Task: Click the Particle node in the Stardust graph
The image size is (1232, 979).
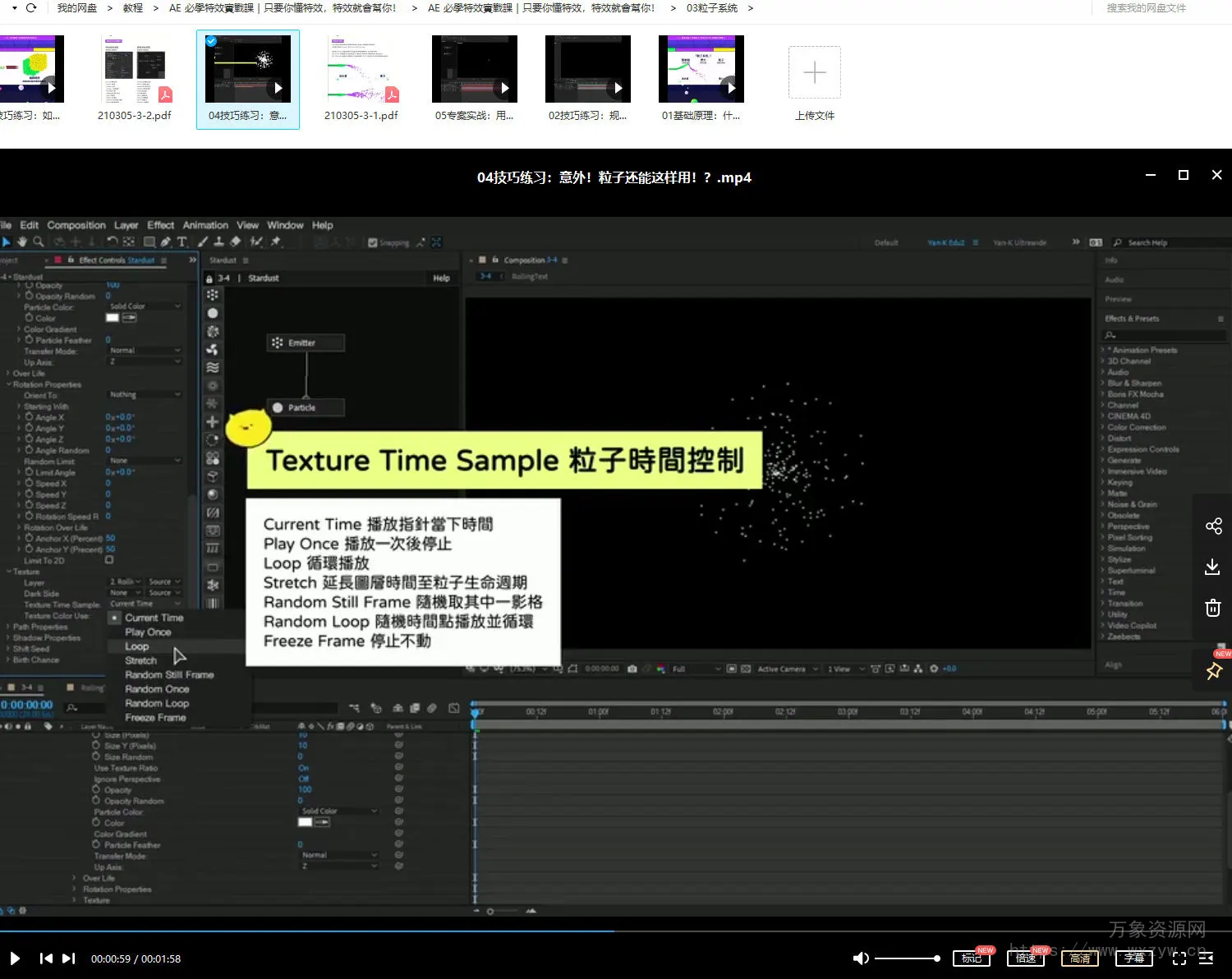Action: (305, 407)
